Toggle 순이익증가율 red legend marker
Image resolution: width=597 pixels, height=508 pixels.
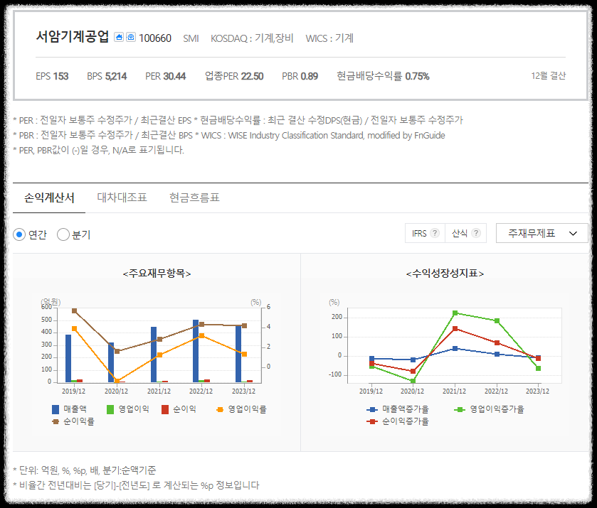(372, 421)
